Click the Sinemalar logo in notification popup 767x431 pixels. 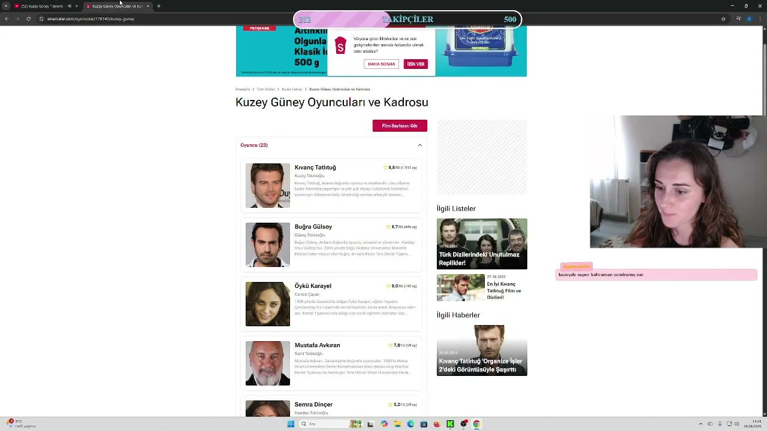click(x=340, y=45)
